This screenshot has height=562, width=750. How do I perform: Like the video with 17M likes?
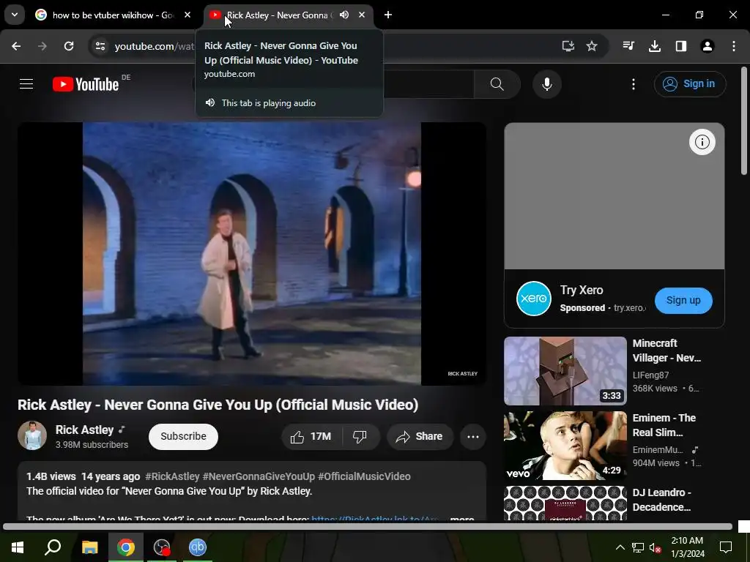pyautogui.click(x=312, y=436)
